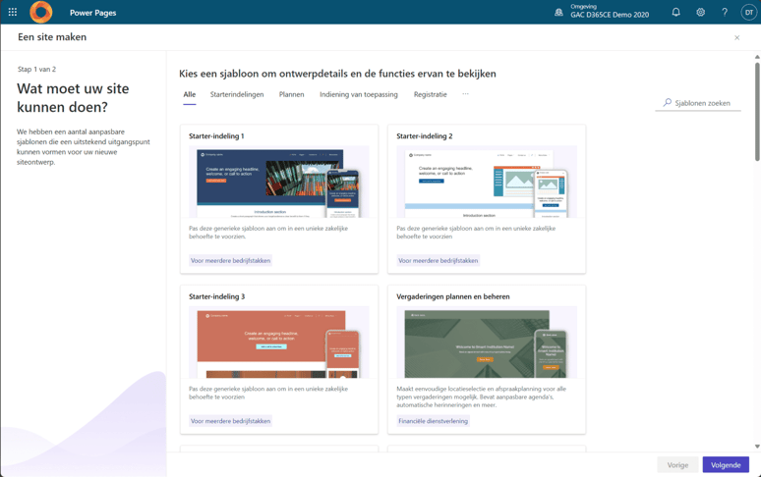
Task: Click the scrollbar up arrow
Action: pyautogui.click(x=757, y=57)
